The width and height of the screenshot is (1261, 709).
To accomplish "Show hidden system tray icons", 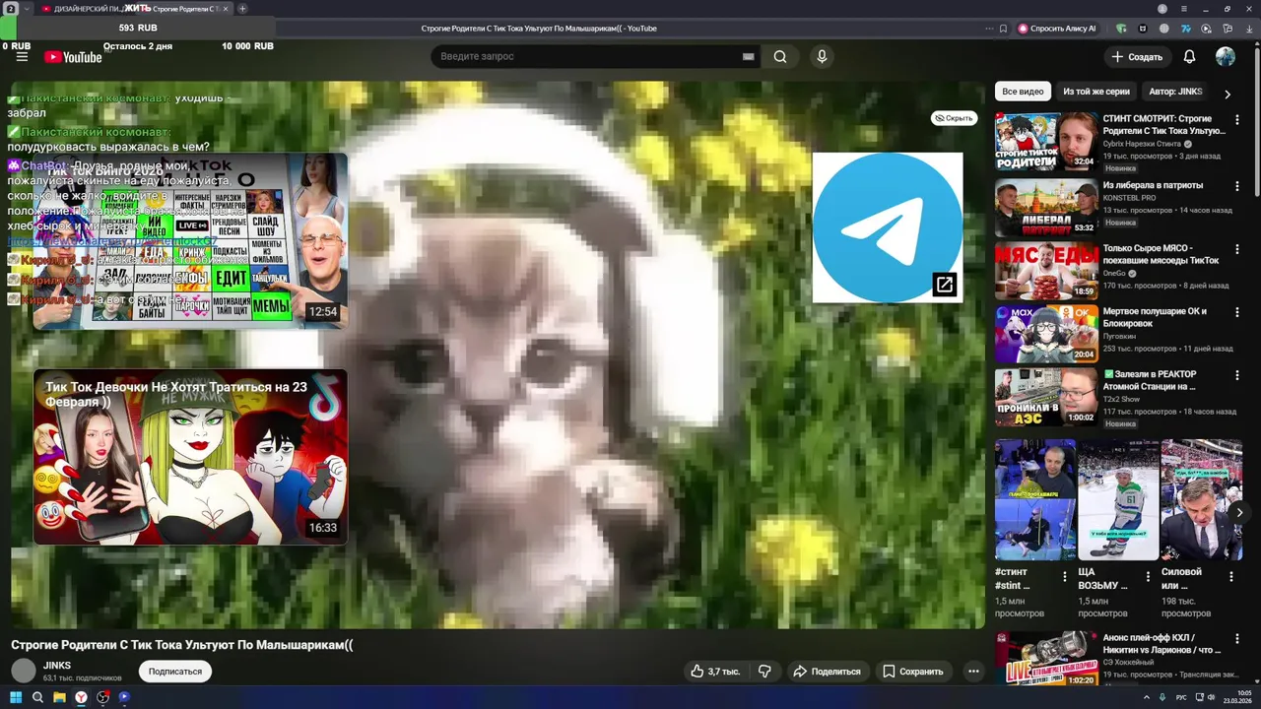I will 1149,697.
